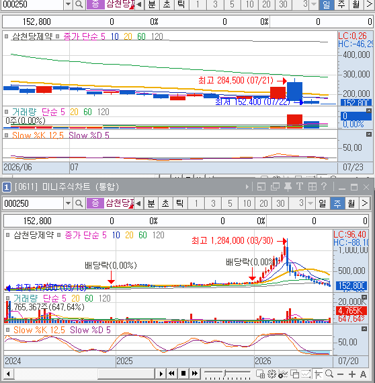Click the purple 종 badge in lower window
Image resolution: width=375 pixels, height=383 pixels.
95,203
